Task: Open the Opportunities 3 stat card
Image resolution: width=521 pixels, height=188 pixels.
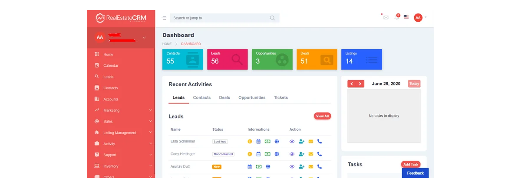Action: coord(272,59)
